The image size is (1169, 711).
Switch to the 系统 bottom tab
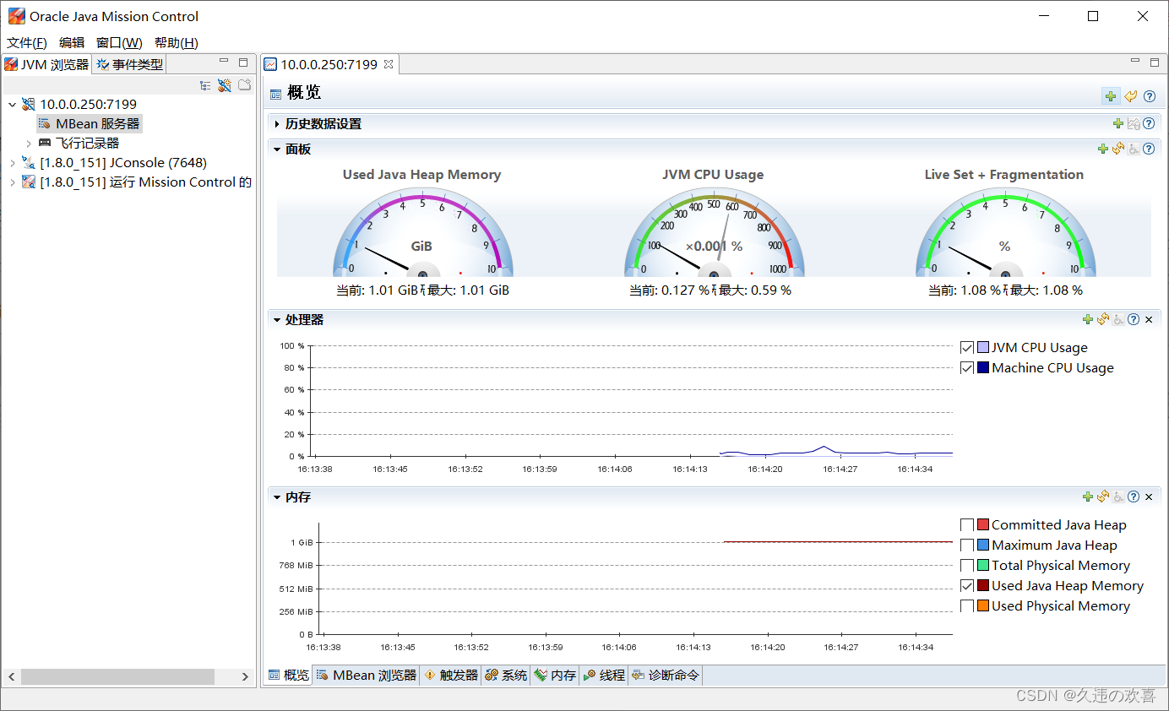pyautogui.click(x=506, y=676)
